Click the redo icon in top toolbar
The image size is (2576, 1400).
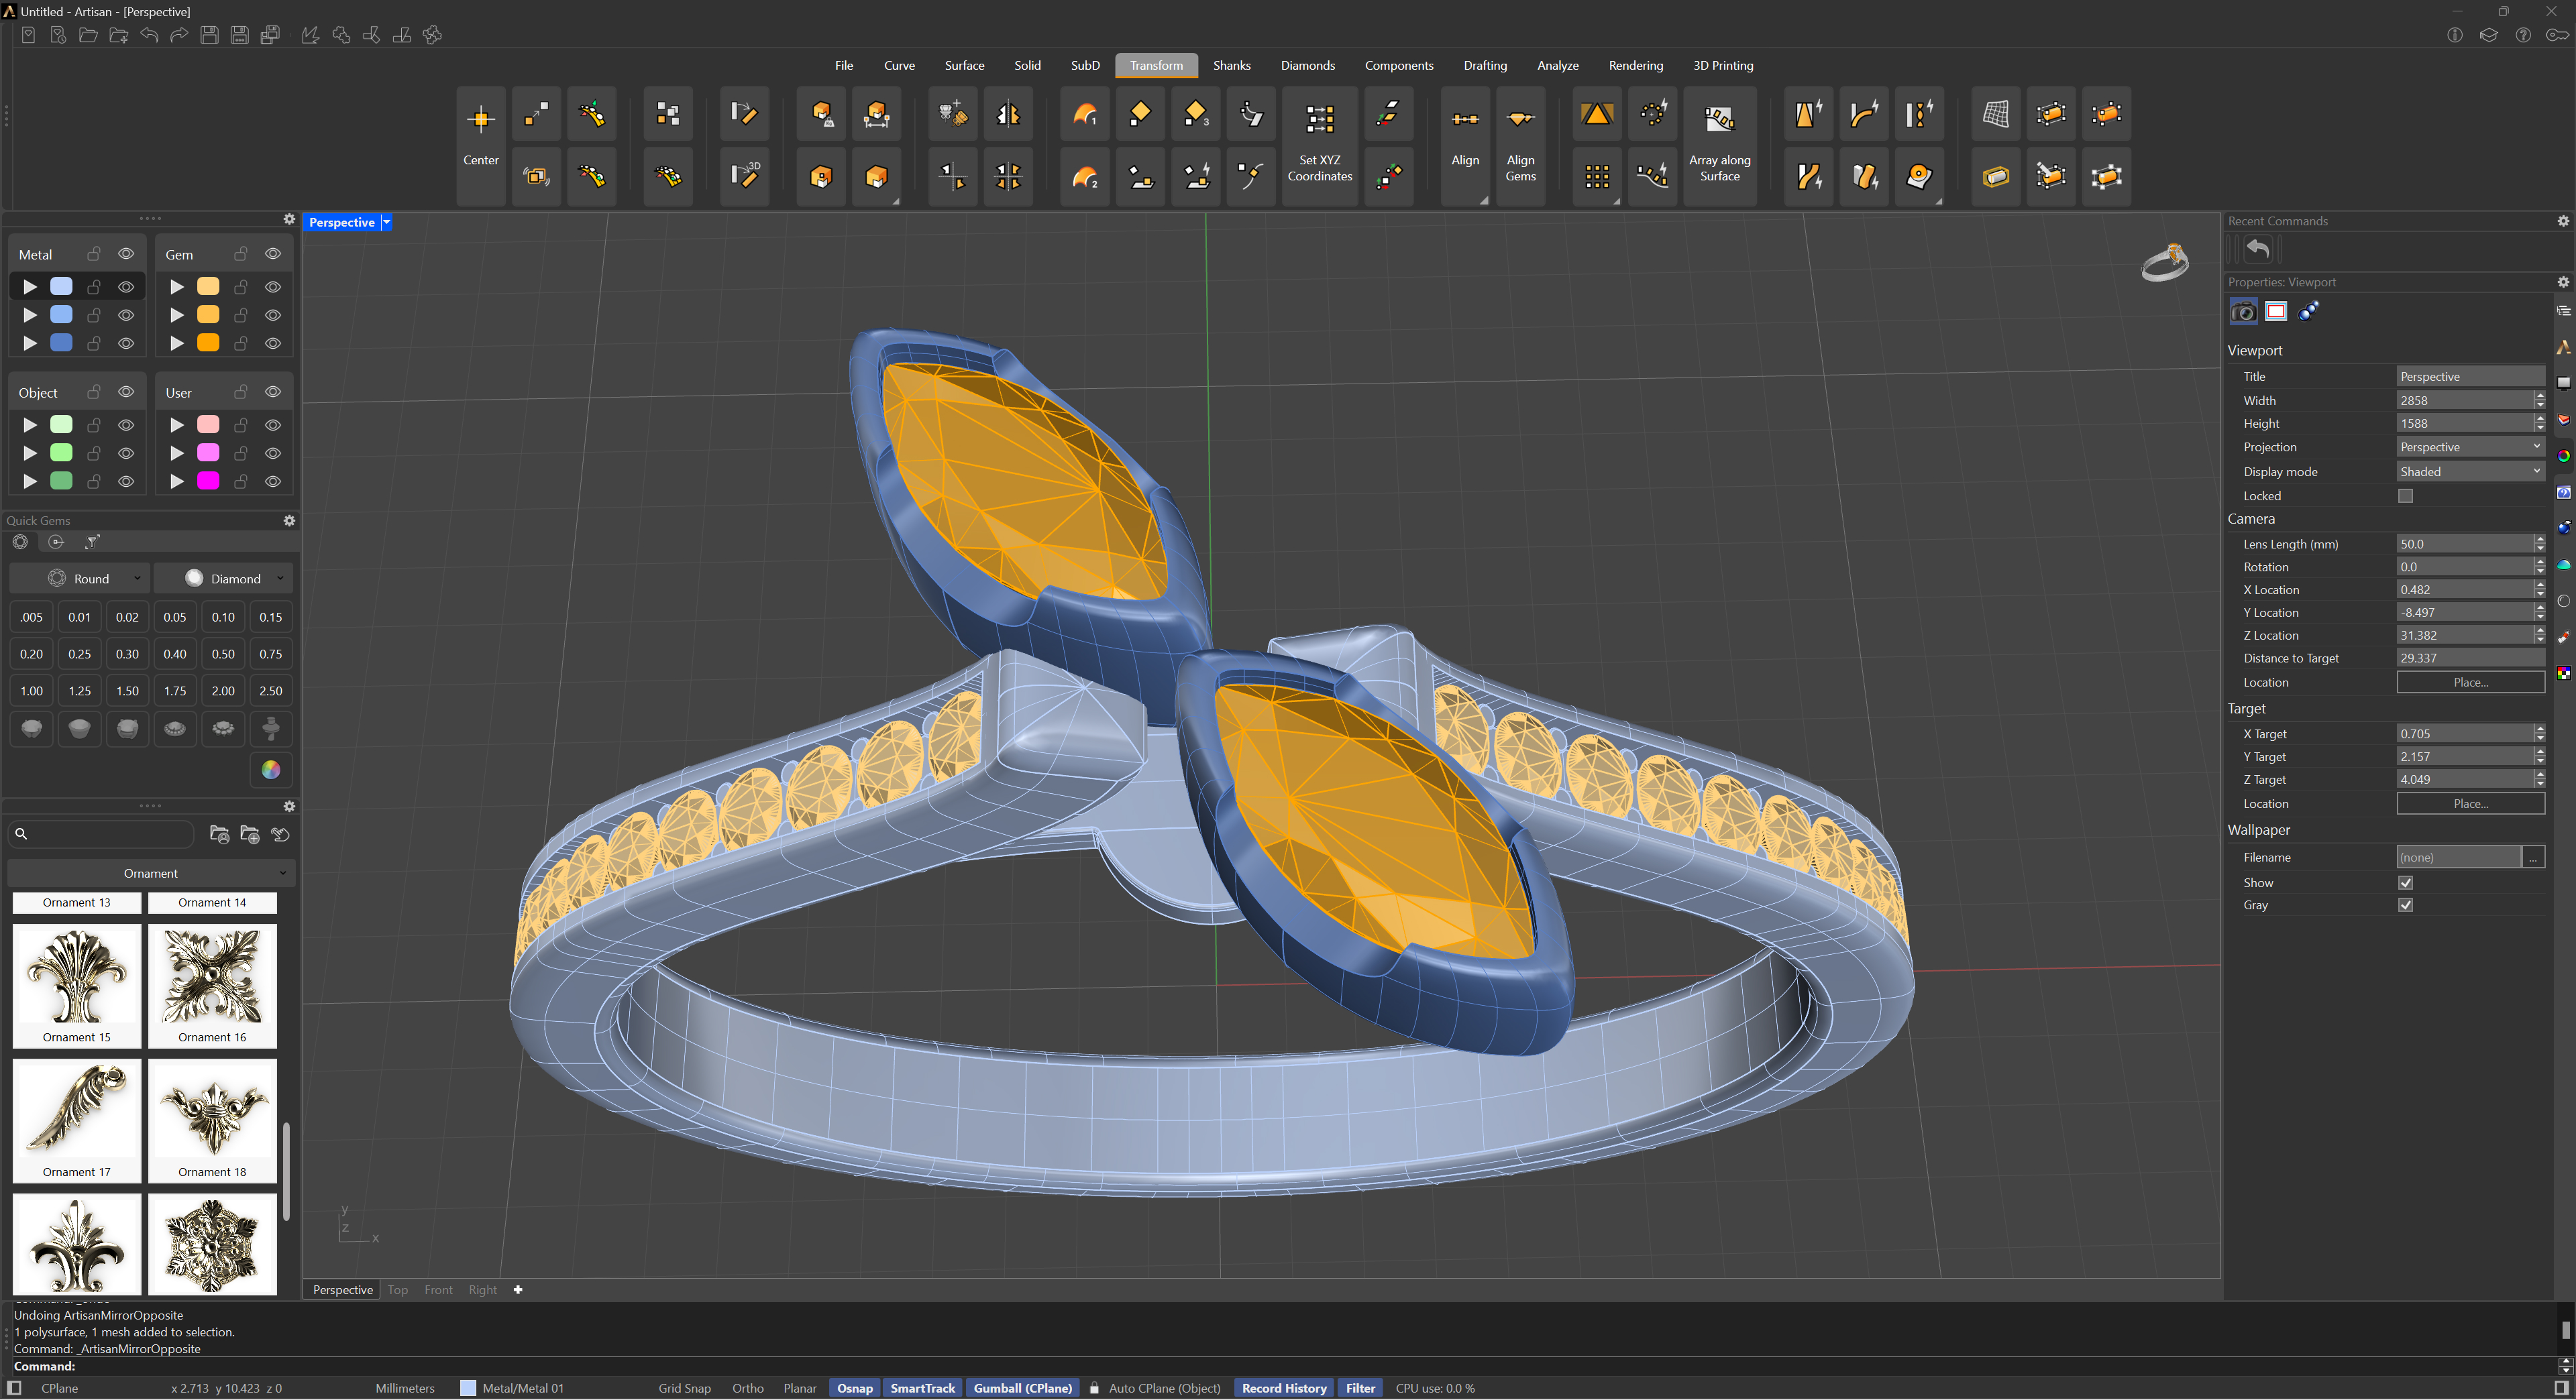coord(179,35)
